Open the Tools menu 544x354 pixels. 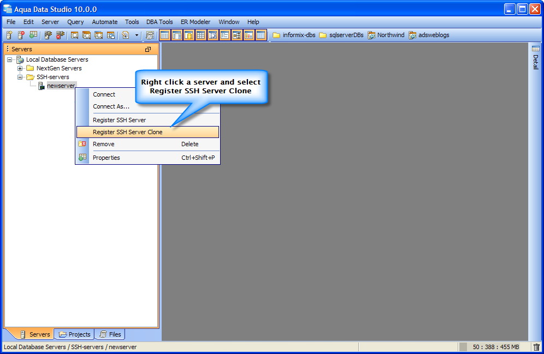[x=132, y=22]
